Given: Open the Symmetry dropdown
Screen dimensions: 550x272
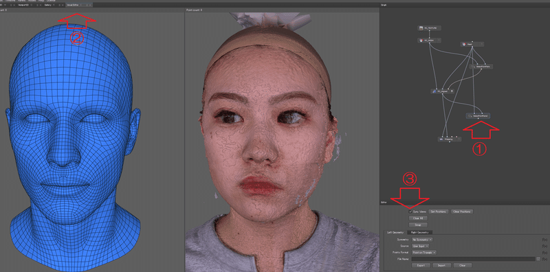Looking at the screenshot, I should click(x=422, y=240).
